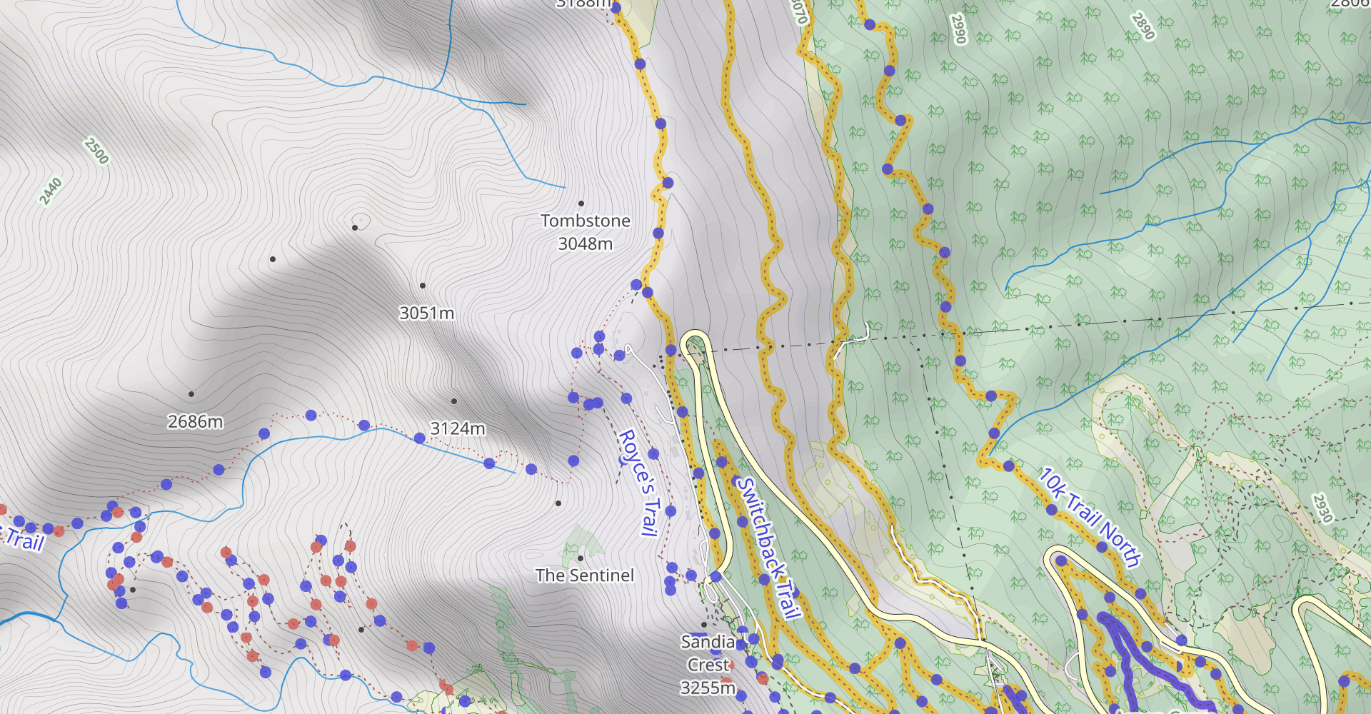The height and width of the screenshot is (714, 1371).
Task: Click the 2500 contour elevation label
Action: [96, 151]
